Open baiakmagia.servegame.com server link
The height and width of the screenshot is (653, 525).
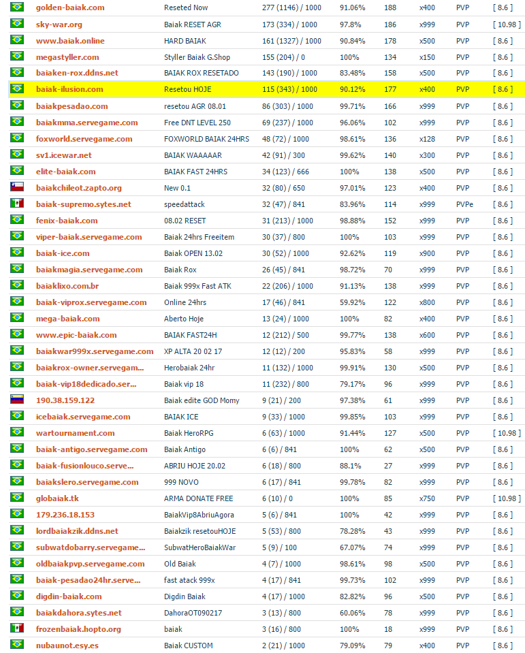pyautogui.click(x=89, y=270)
